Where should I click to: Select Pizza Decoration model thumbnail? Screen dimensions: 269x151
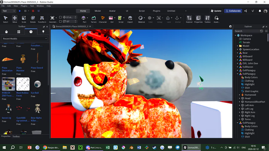pyautogui.click(x=8, y=59)
